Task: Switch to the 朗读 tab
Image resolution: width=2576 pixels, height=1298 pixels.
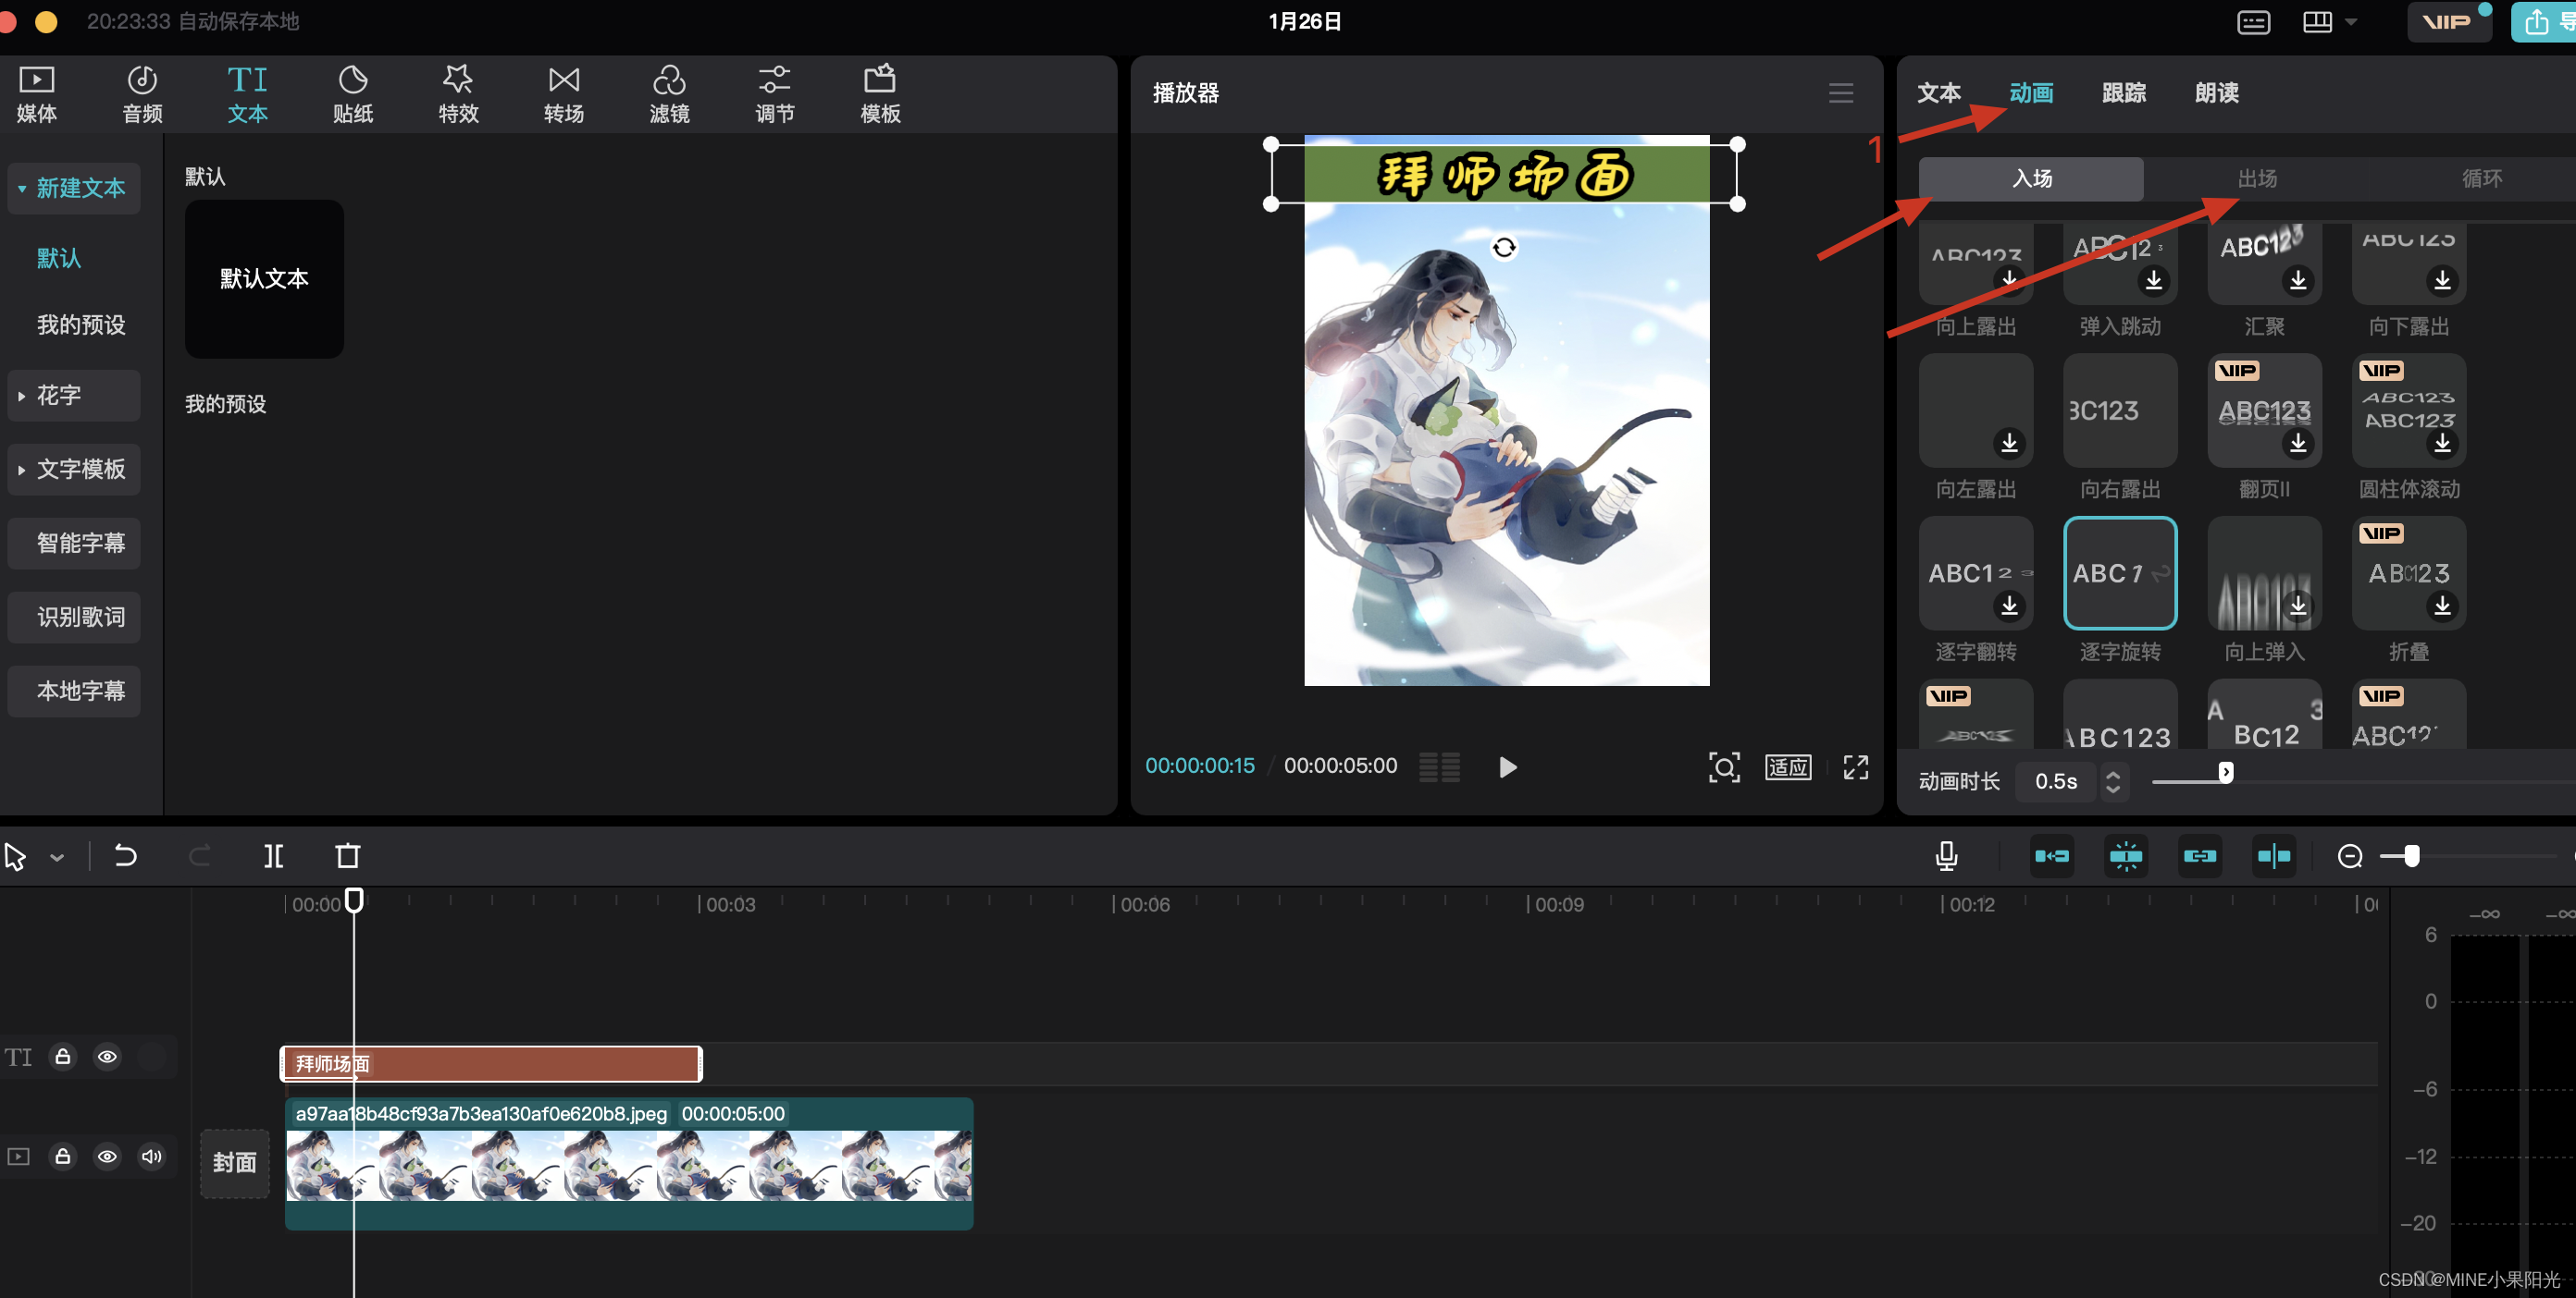Action: 2216,93
